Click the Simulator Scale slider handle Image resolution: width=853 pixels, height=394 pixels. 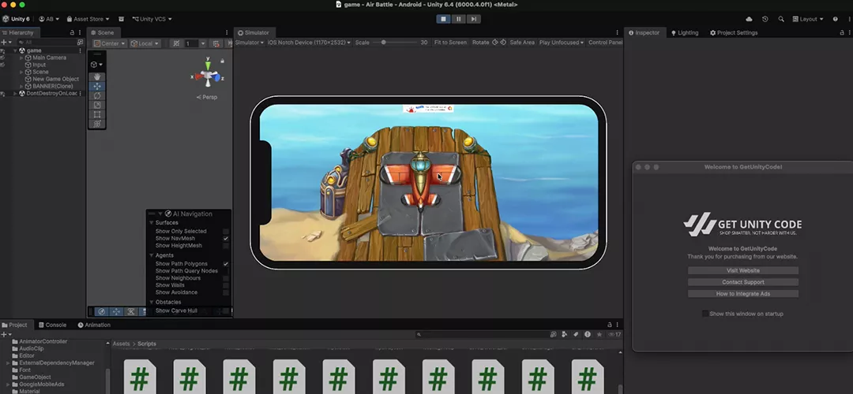point(384,43)
